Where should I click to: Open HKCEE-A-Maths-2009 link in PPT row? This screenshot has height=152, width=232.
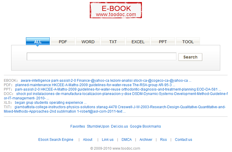coord(59,89)
